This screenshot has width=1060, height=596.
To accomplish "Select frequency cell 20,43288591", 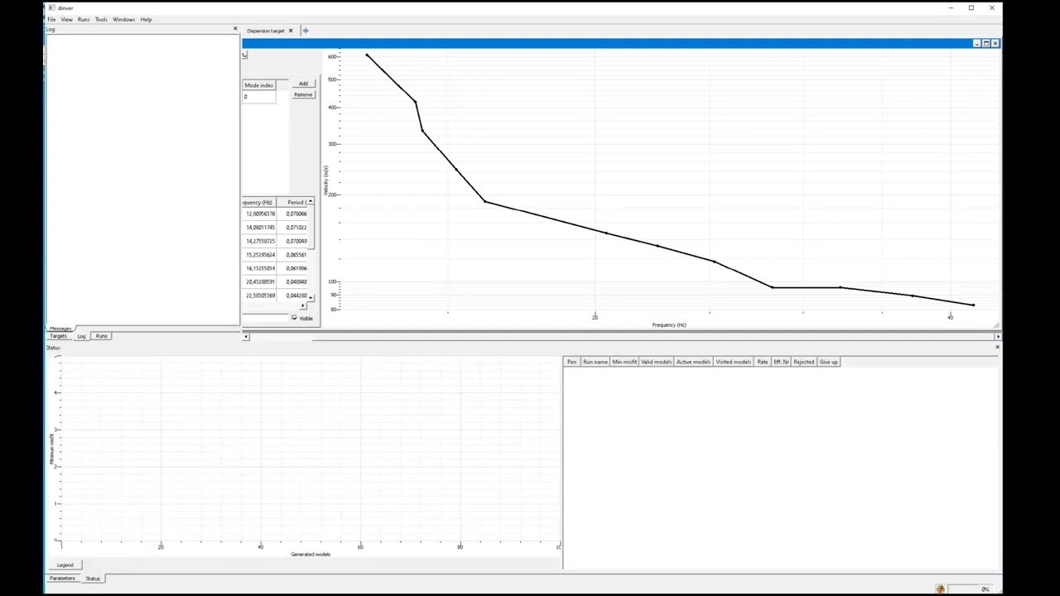I will point(259,282).
